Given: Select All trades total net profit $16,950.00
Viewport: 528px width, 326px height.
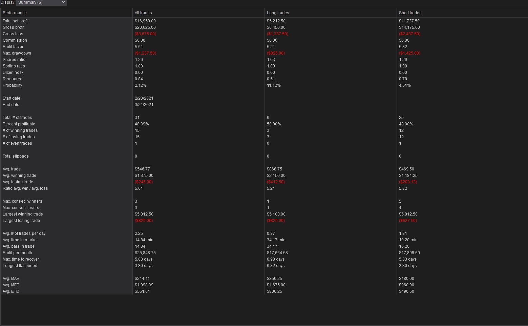Looking at the screenshot, I should pyautogui.click(x=145, y=21).
